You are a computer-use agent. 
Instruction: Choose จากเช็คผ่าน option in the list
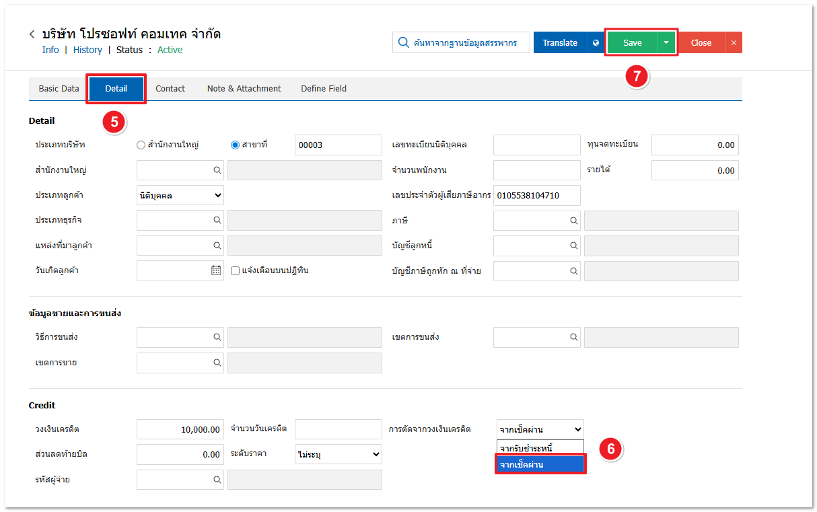point(540,464)
